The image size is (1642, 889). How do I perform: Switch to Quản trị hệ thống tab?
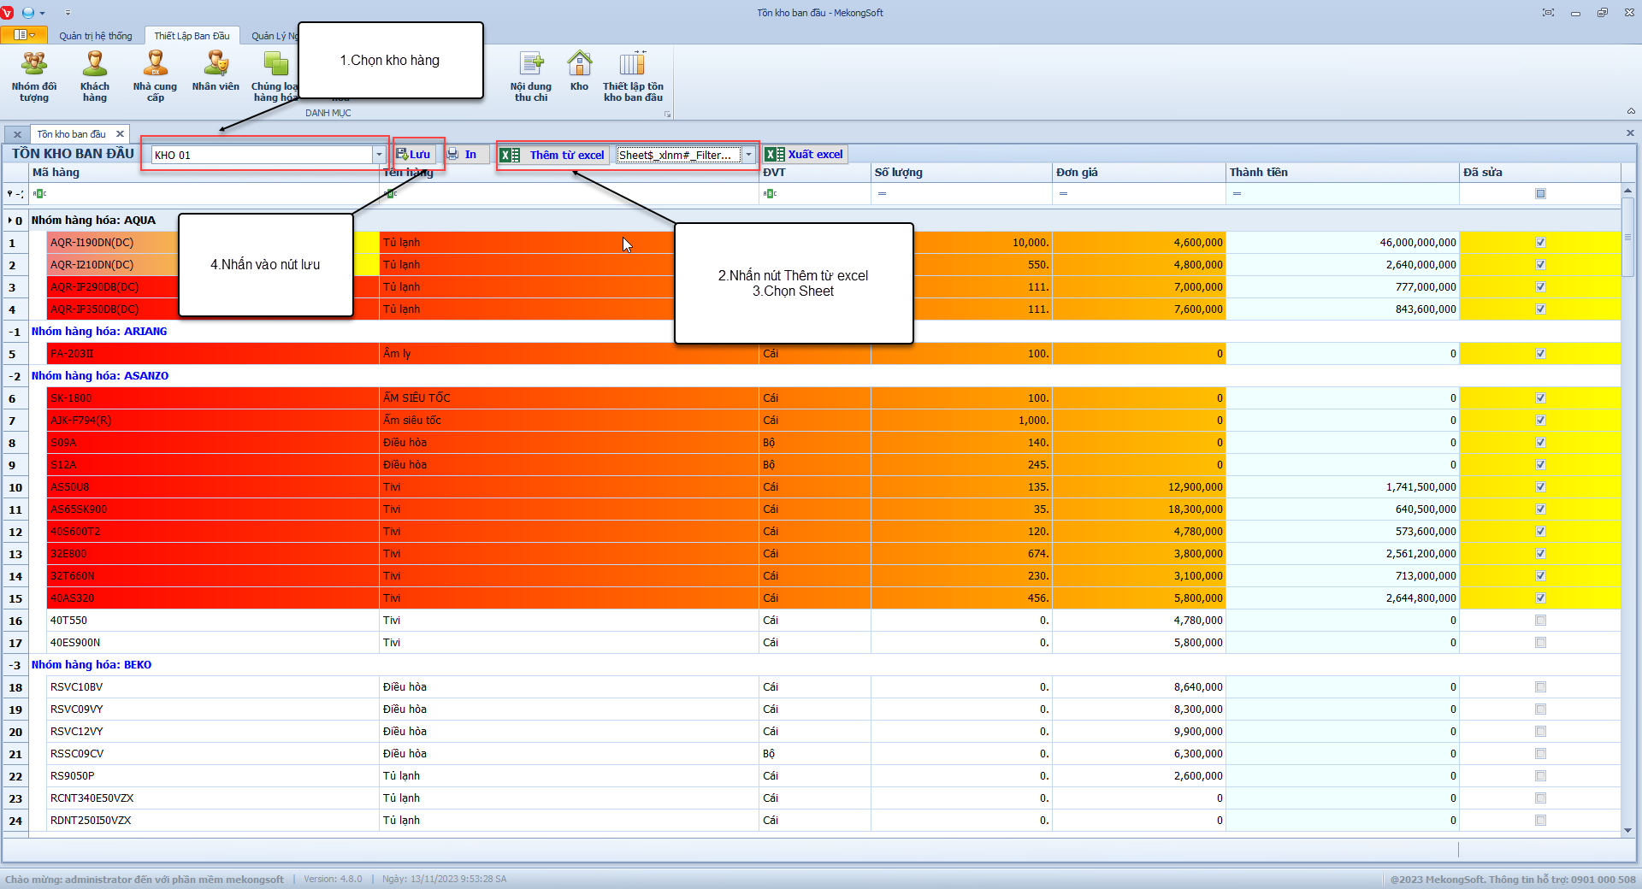click(x=96, y=36)
